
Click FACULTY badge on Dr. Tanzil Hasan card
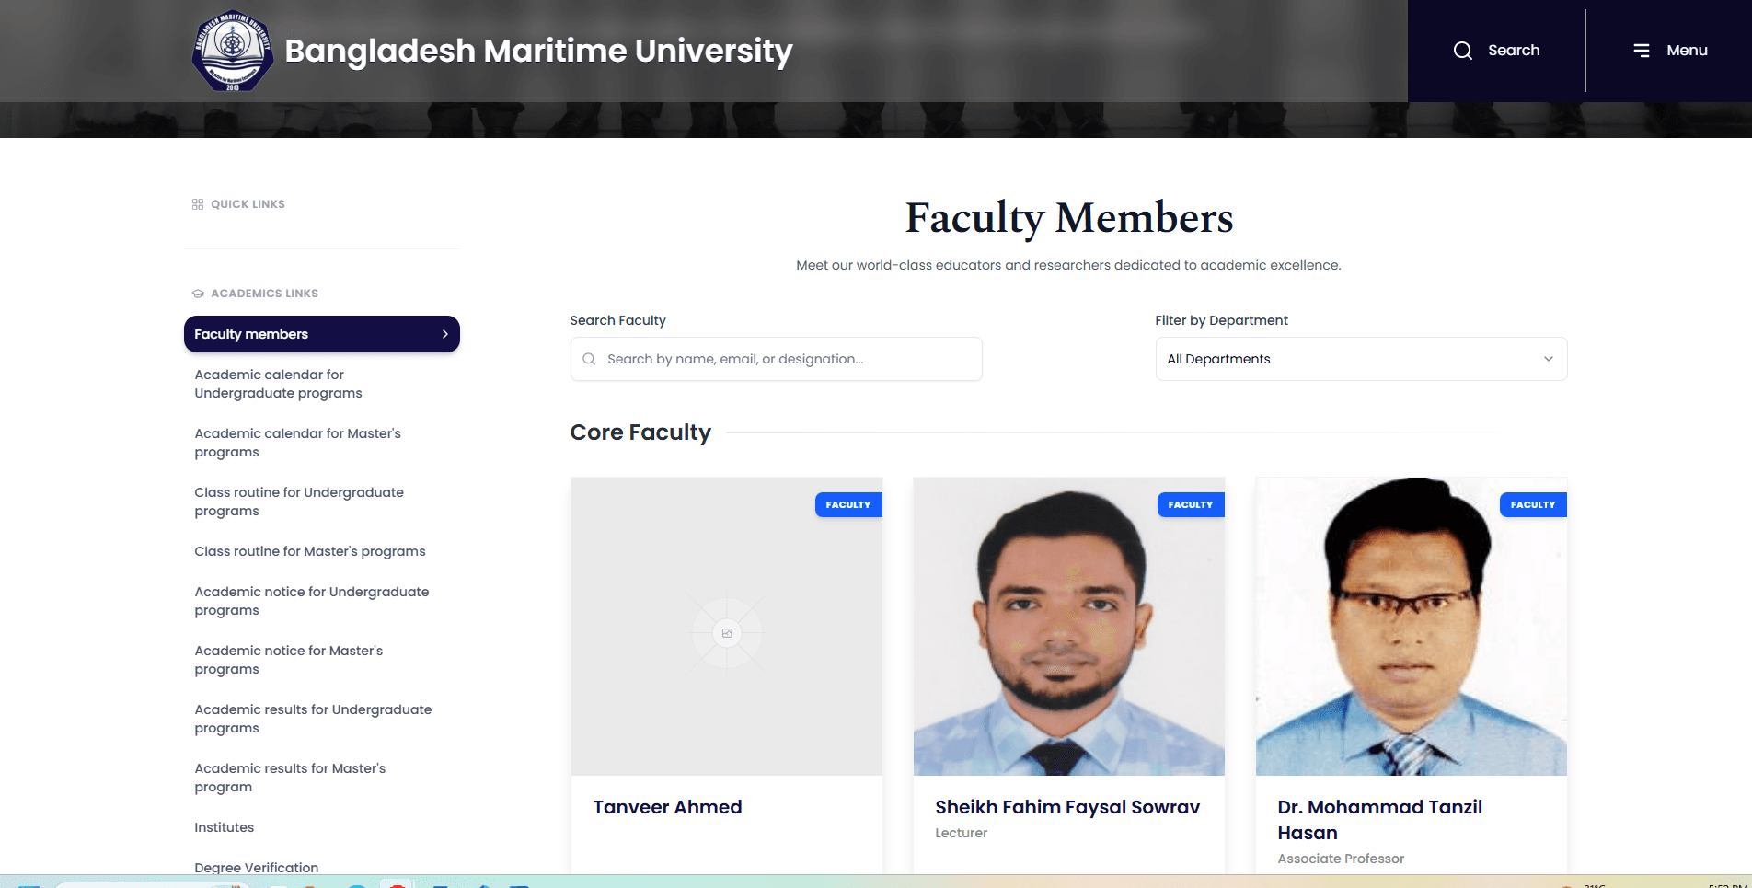(1533, 505)
